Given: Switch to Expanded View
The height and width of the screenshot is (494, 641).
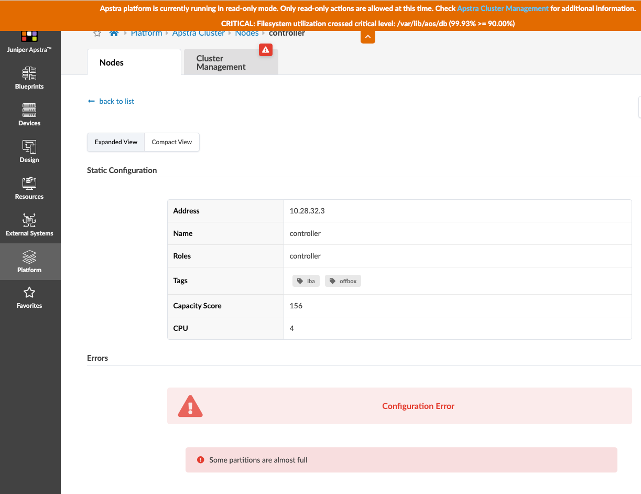Looking at the screenshot, I should click(116, 142).
